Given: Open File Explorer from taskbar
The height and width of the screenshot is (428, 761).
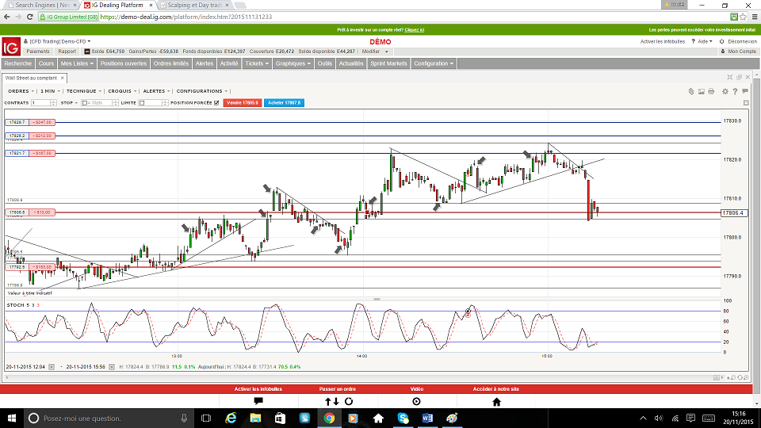Looking at the screenshot, I should [x=255, y=418].
